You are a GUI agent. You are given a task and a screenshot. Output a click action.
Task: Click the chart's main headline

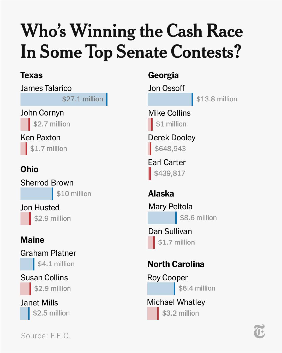pos(132,41)
